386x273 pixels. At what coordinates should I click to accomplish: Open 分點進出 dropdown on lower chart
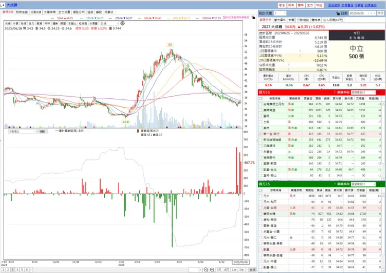pyautogui.click(x=22, y=132)
